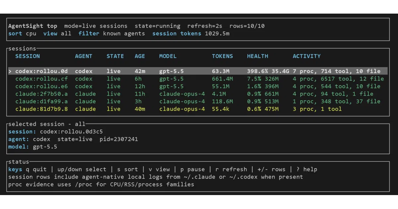
Task: Click the 661.4M tokens value
Action: [x=223, y=79]
